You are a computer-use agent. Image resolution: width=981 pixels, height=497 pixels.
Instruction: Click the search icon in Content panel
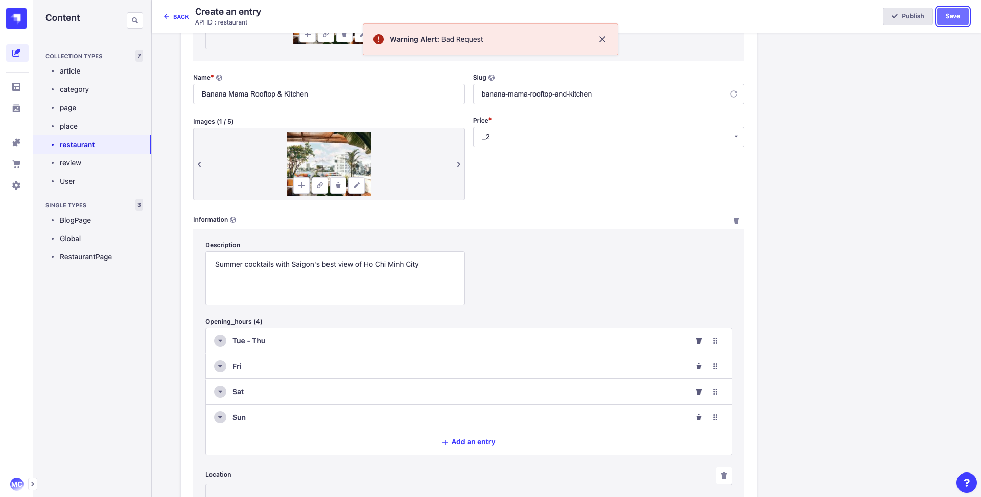[135, 20]
